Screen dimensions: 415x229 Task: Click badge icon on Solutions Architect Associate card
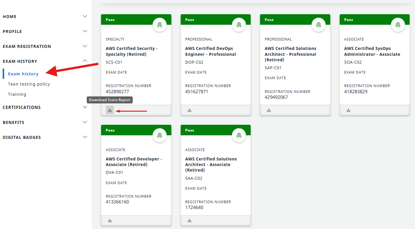(239, 135)
